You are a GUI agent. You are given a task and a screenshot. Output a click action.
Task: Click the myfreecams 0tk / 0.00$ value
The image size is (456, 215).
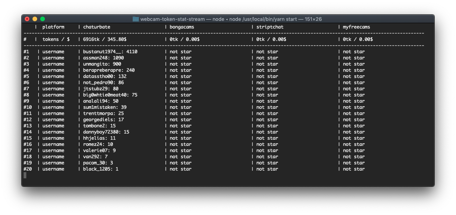(358, 39)
